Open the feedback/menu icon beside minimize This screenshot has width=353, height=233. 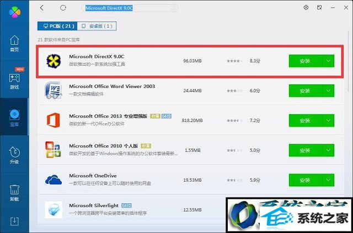319,7
